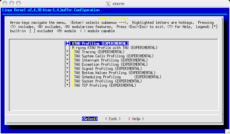Click the Linux Kernel Configuration header text
230x134 pixels.
pos(51,10)
